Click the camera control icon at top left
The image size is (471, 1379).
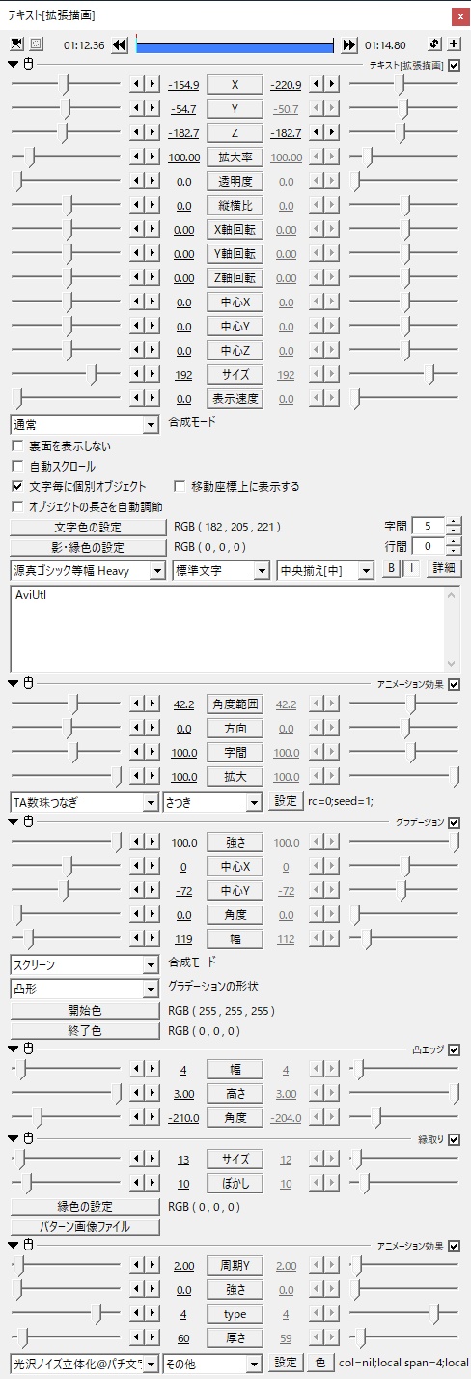(16, 44)
